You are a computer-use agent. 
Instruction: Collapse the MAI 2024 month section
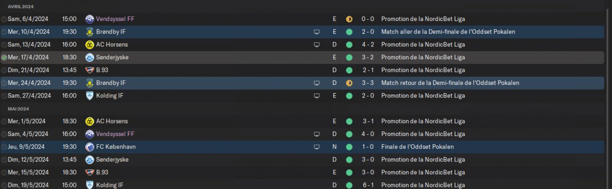[x=19, y=109]
